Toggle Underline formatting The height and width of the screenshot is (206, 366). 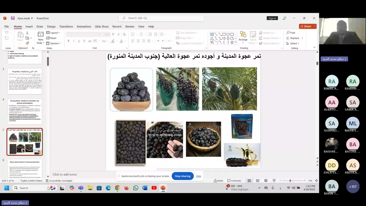click(x=79, y=41)
